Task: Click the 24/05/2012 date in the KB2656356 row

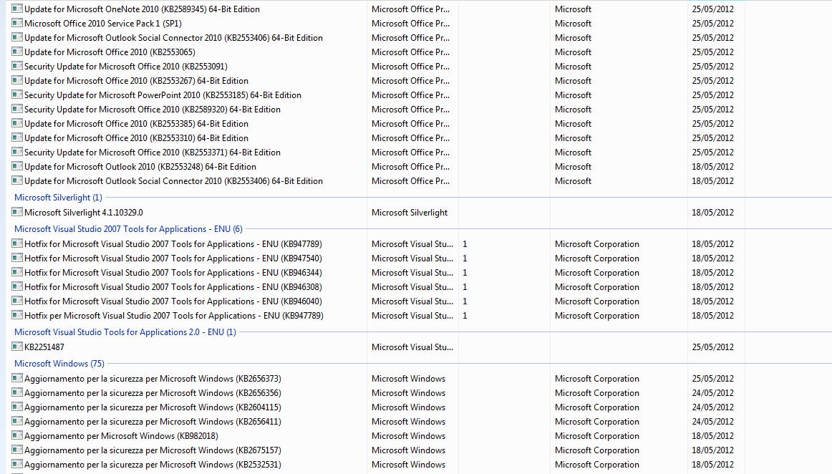Action: tap(712, 393)
